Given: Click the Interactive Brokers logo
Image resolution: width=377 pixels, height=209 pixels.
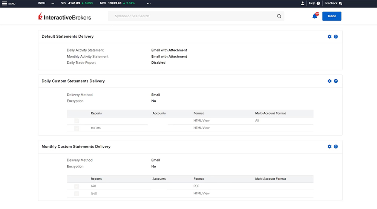Looking at the screenshot, I should [64, 17].
